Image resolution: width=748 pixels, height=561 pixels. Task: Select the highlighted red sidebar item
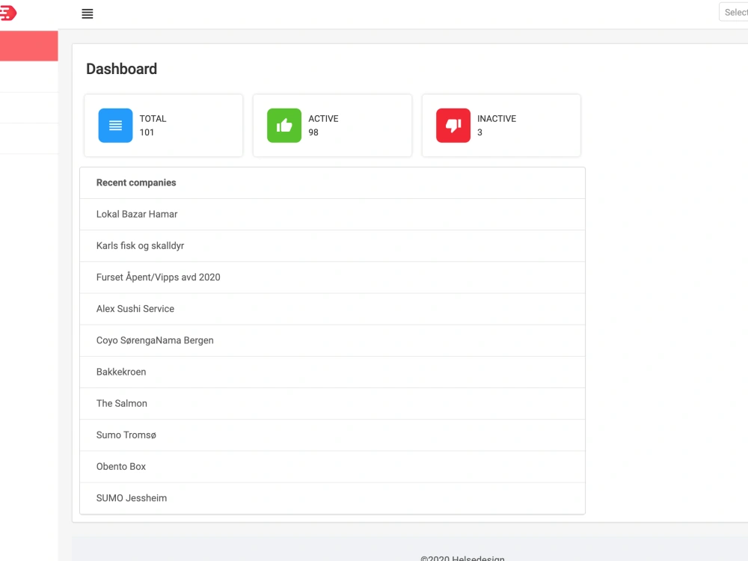29,46
